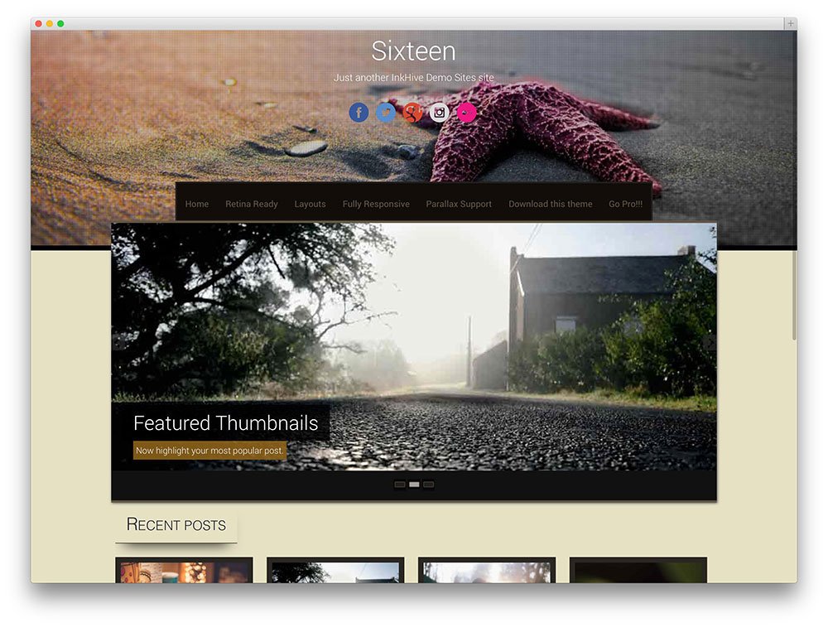
Task: Open the Parallax Support menu item
Action: click(459, 204)
